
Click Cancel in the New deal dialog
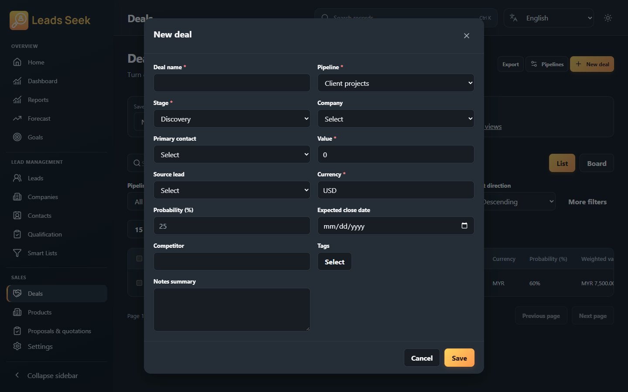[422, 358]
